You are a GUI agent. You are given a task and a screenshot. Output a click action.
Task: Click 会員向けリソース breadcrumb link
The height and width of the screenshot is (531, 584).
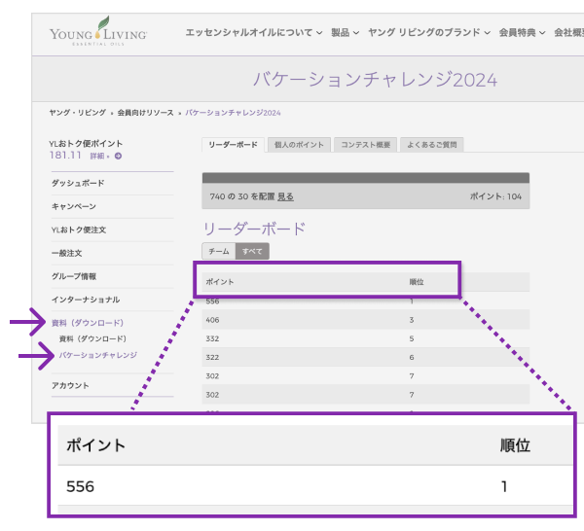pyautogui.click(x=146, y=113)
